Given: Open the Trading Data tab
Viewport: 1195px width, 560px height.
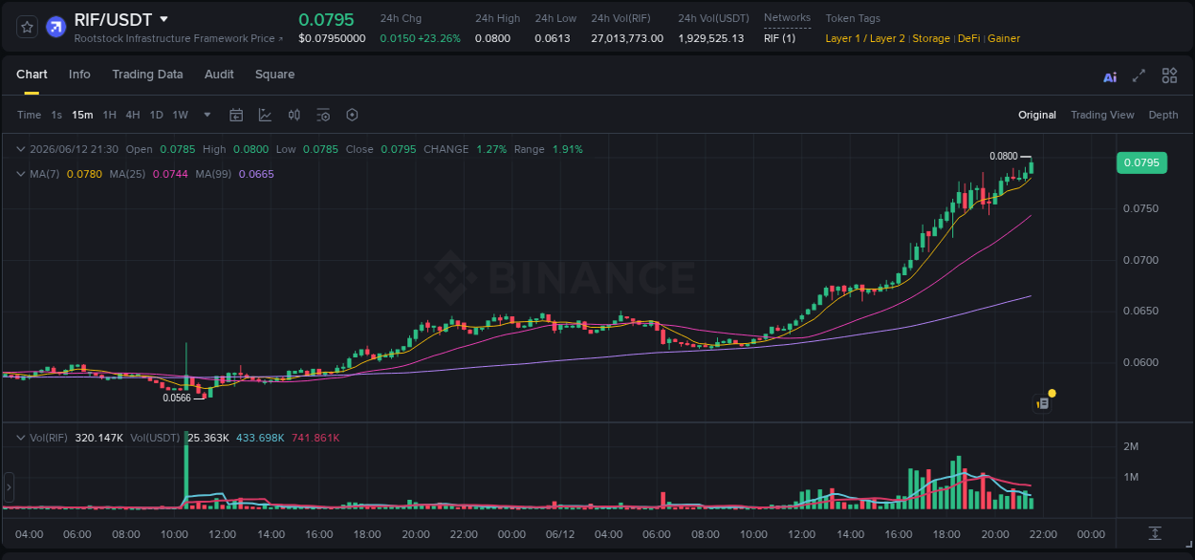Looking at the screenshot, I should click(x=147, y=75).
